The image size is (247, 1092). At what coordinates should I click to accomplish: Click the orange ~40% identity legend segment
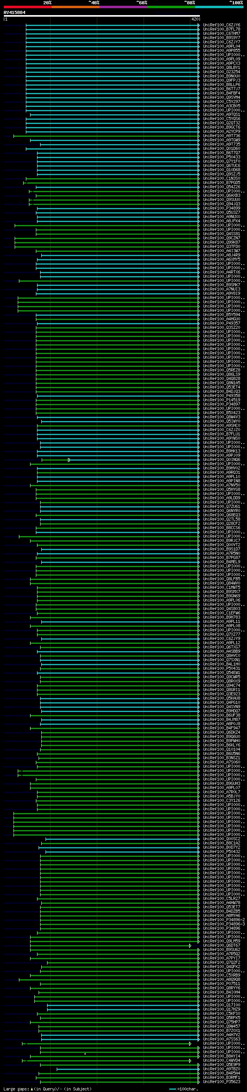tap(76, 7)
